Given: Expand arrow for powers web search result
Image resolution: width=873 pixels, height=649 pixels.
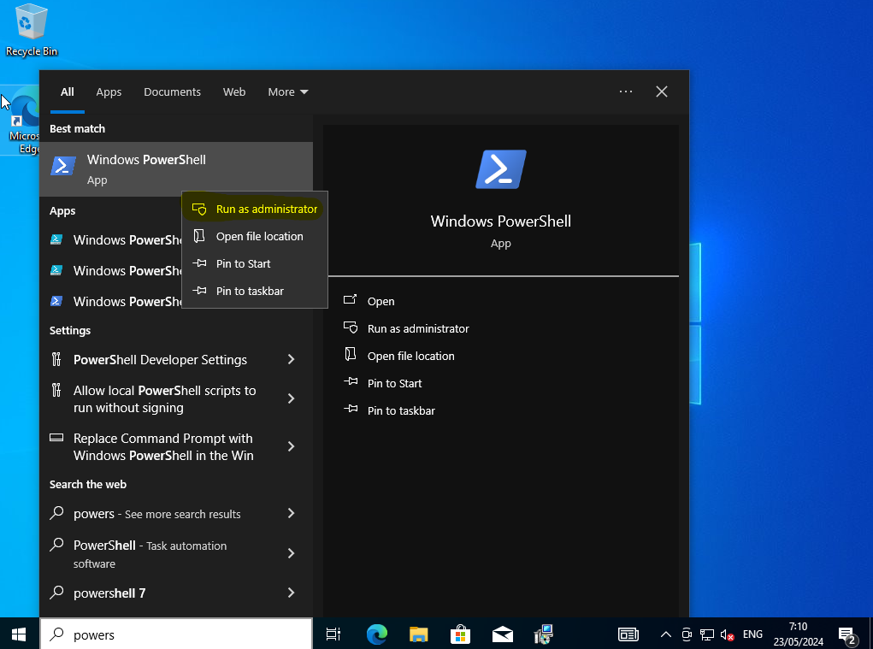Looking at the screenshot, I should pos(292,513).
